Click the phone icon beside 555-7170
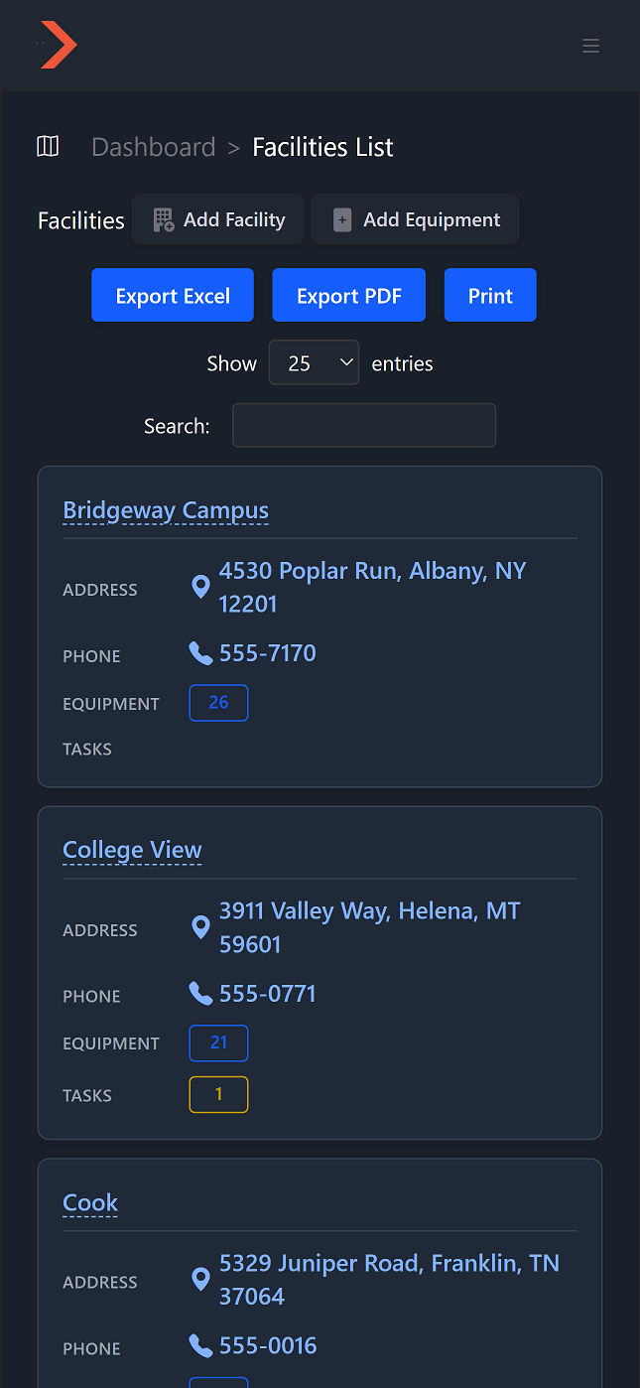 (x=200, y=652)
